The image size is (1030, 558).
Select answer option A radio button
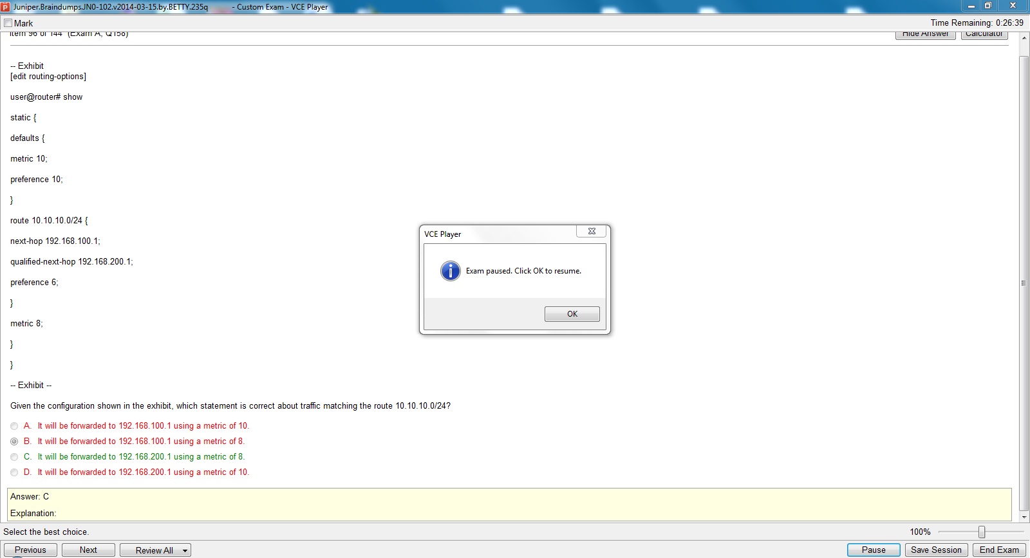click(x=14, y=426)
